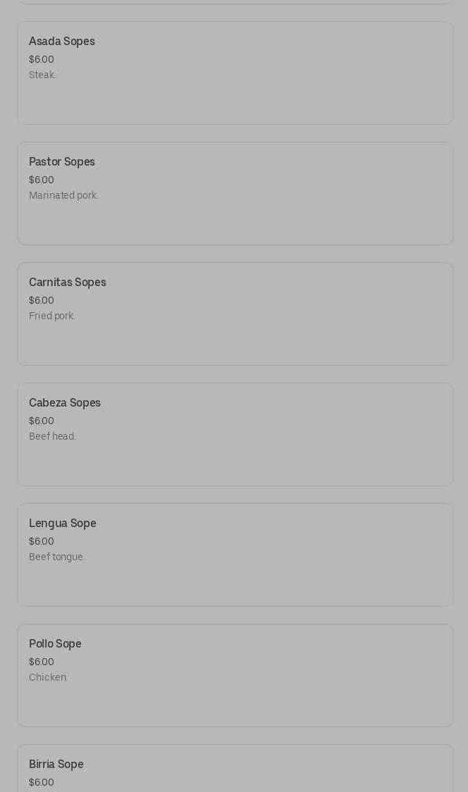Click the "Beef tongue." description text

click(x=56, y=557)
